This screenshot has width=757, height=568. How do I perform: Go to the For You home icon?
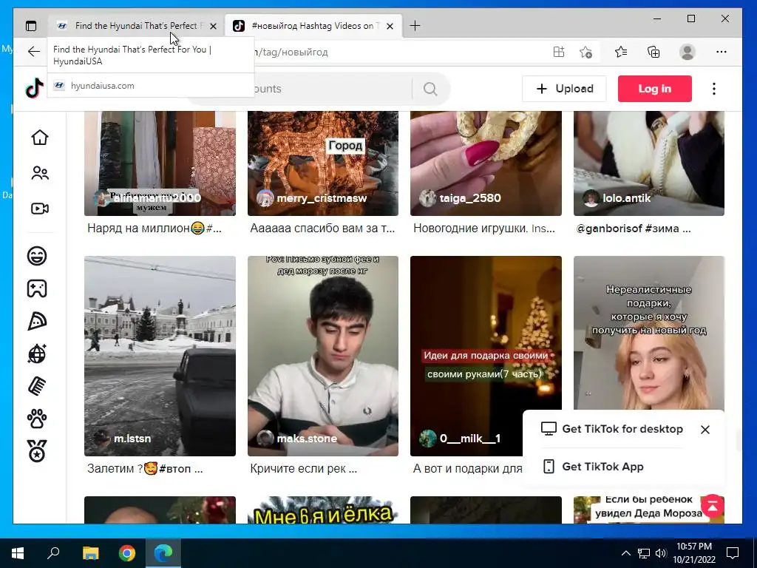tap(40, 138)
